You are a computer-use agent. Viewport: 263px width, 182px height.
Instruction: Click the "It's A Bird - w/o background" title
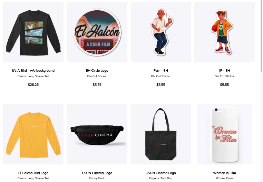pyautogui.click(x=33, y=71)
